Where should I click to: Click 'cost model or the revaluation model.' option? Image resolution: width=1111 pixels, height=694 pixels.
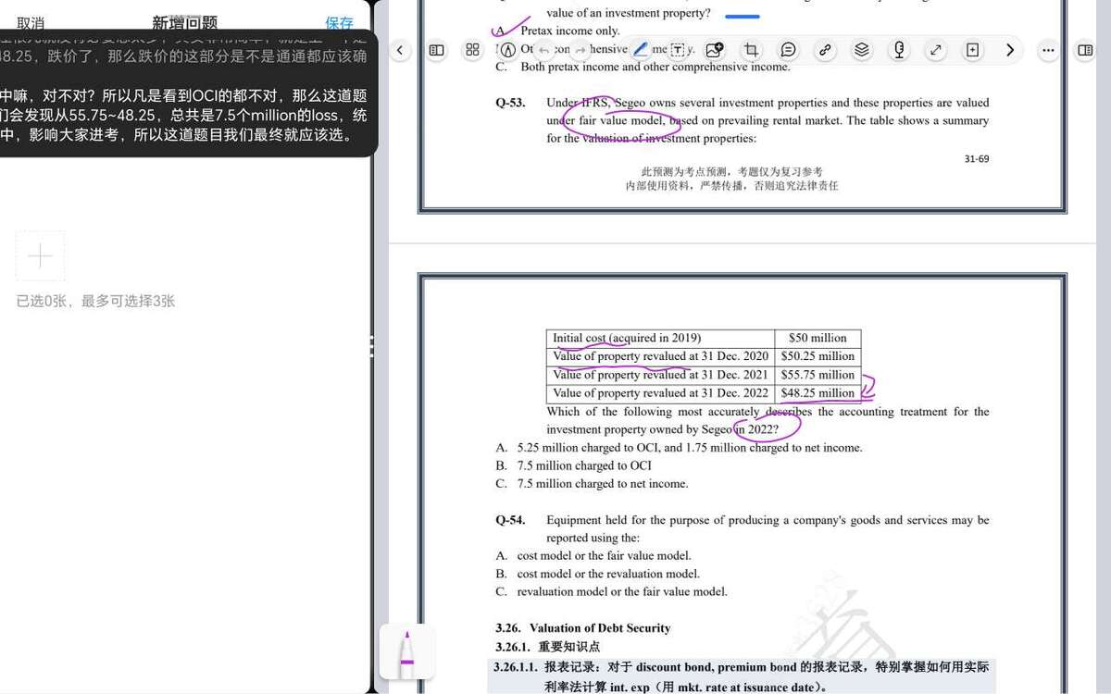click(x=597, y=574)
